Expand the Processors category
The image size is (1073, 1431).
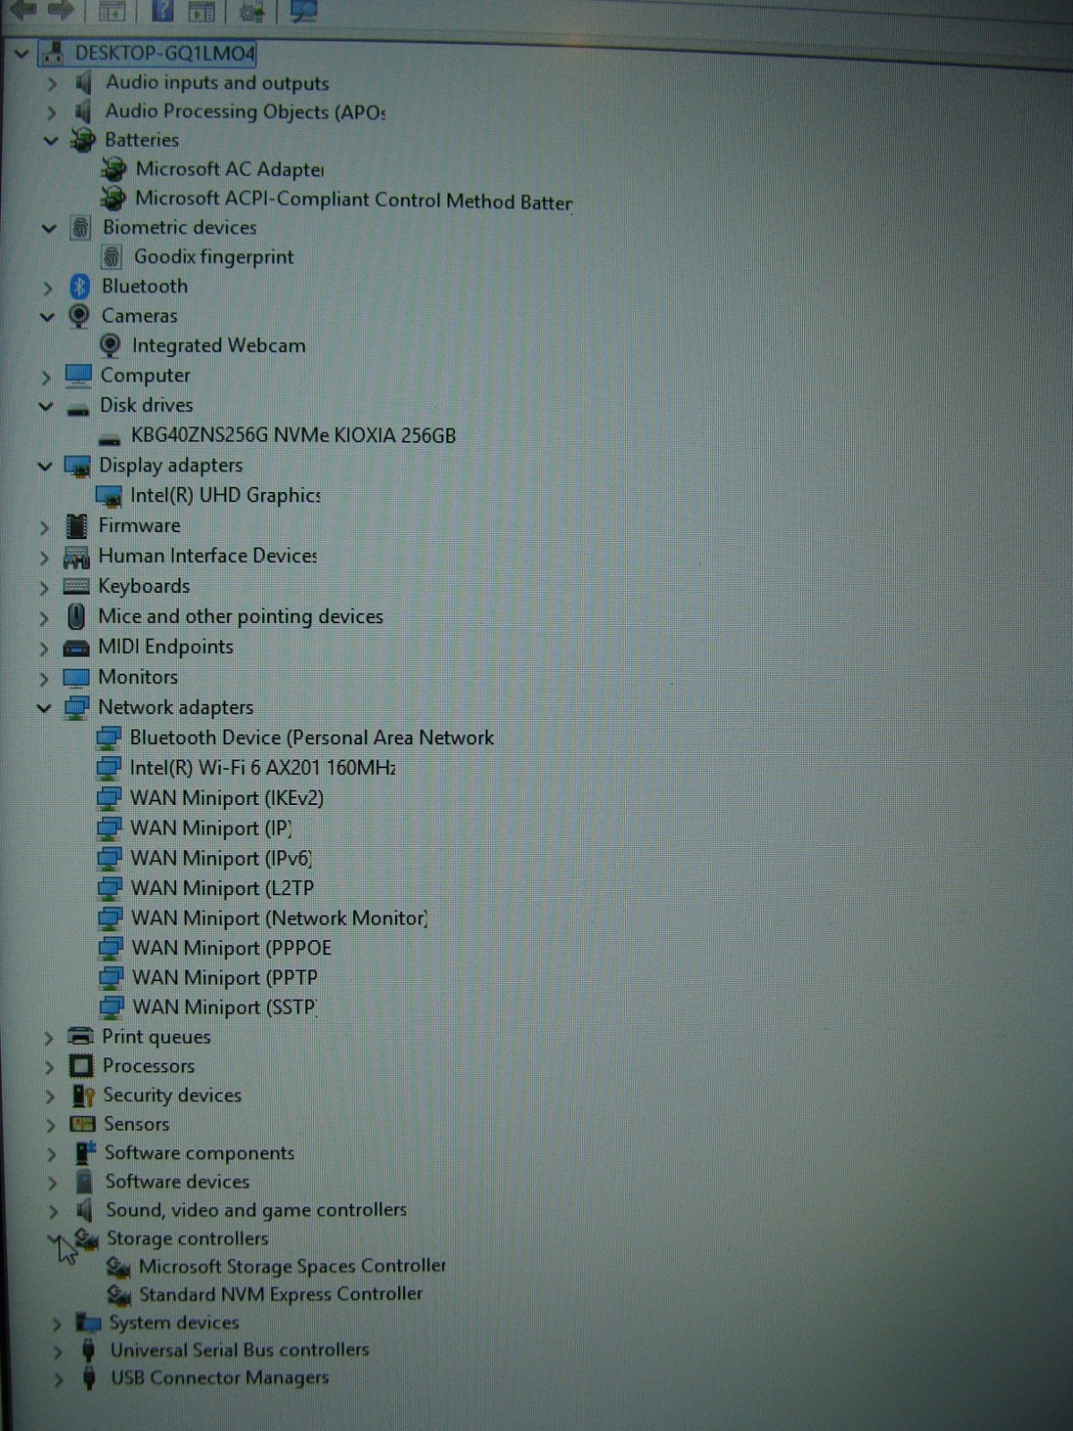coord(48,1067)
